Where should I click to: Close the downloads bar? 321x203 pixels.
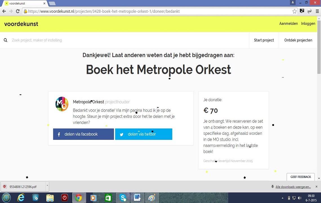click(x=316, y=187)
